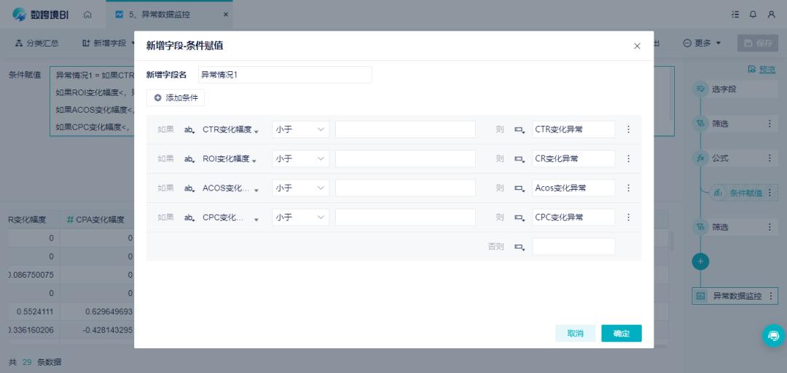The height and width of the screenshot is (373, 787).
Task: Open the more options menu for the CTR row
Action: (x=628, y=129)
